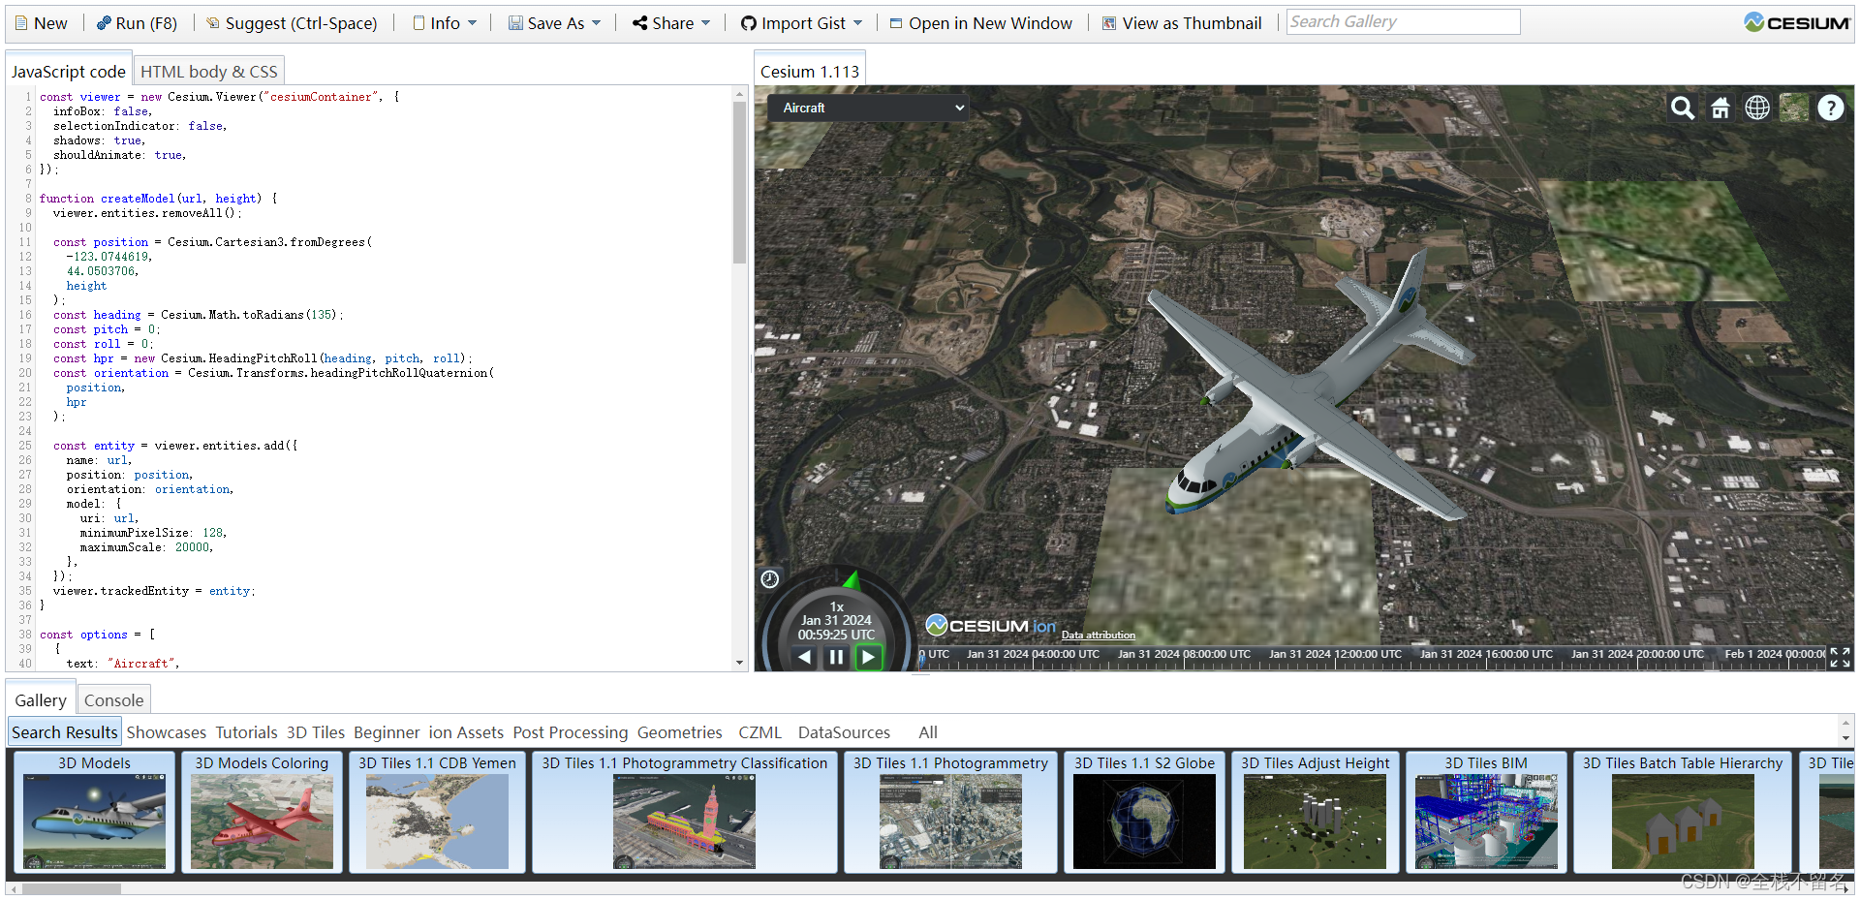
Task: Open 3D Models Coloring gallery thumbnail
Action: (262, 812)
